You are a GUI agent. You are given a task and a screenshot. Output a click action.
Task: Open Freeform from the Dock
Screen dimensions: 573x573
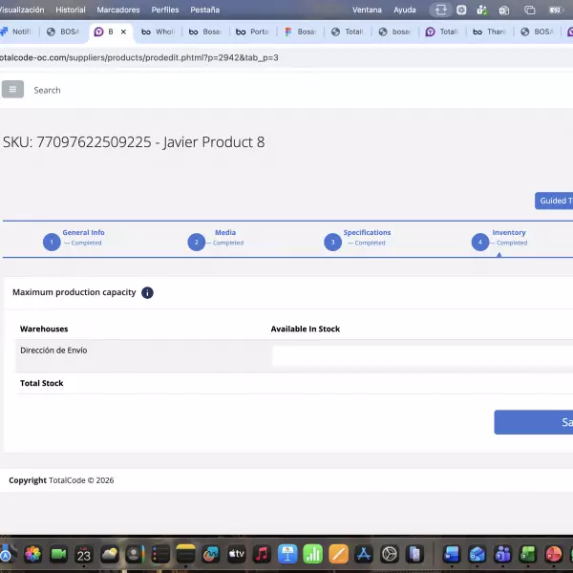211,554
